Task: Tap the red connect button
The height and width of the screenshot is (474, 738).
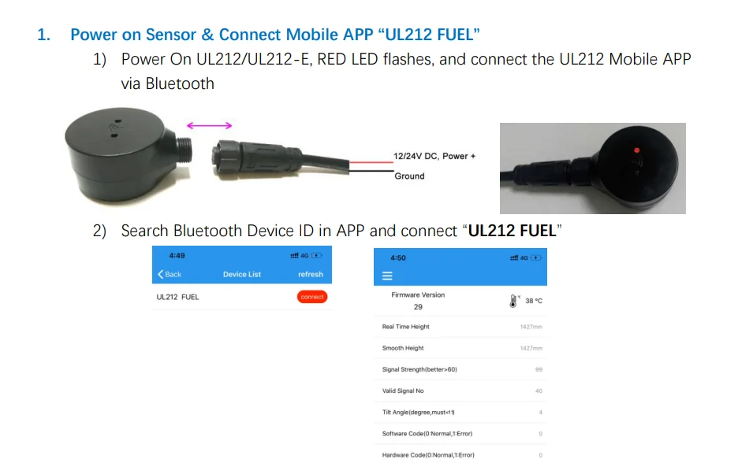Action: click(x=312, y=297)
